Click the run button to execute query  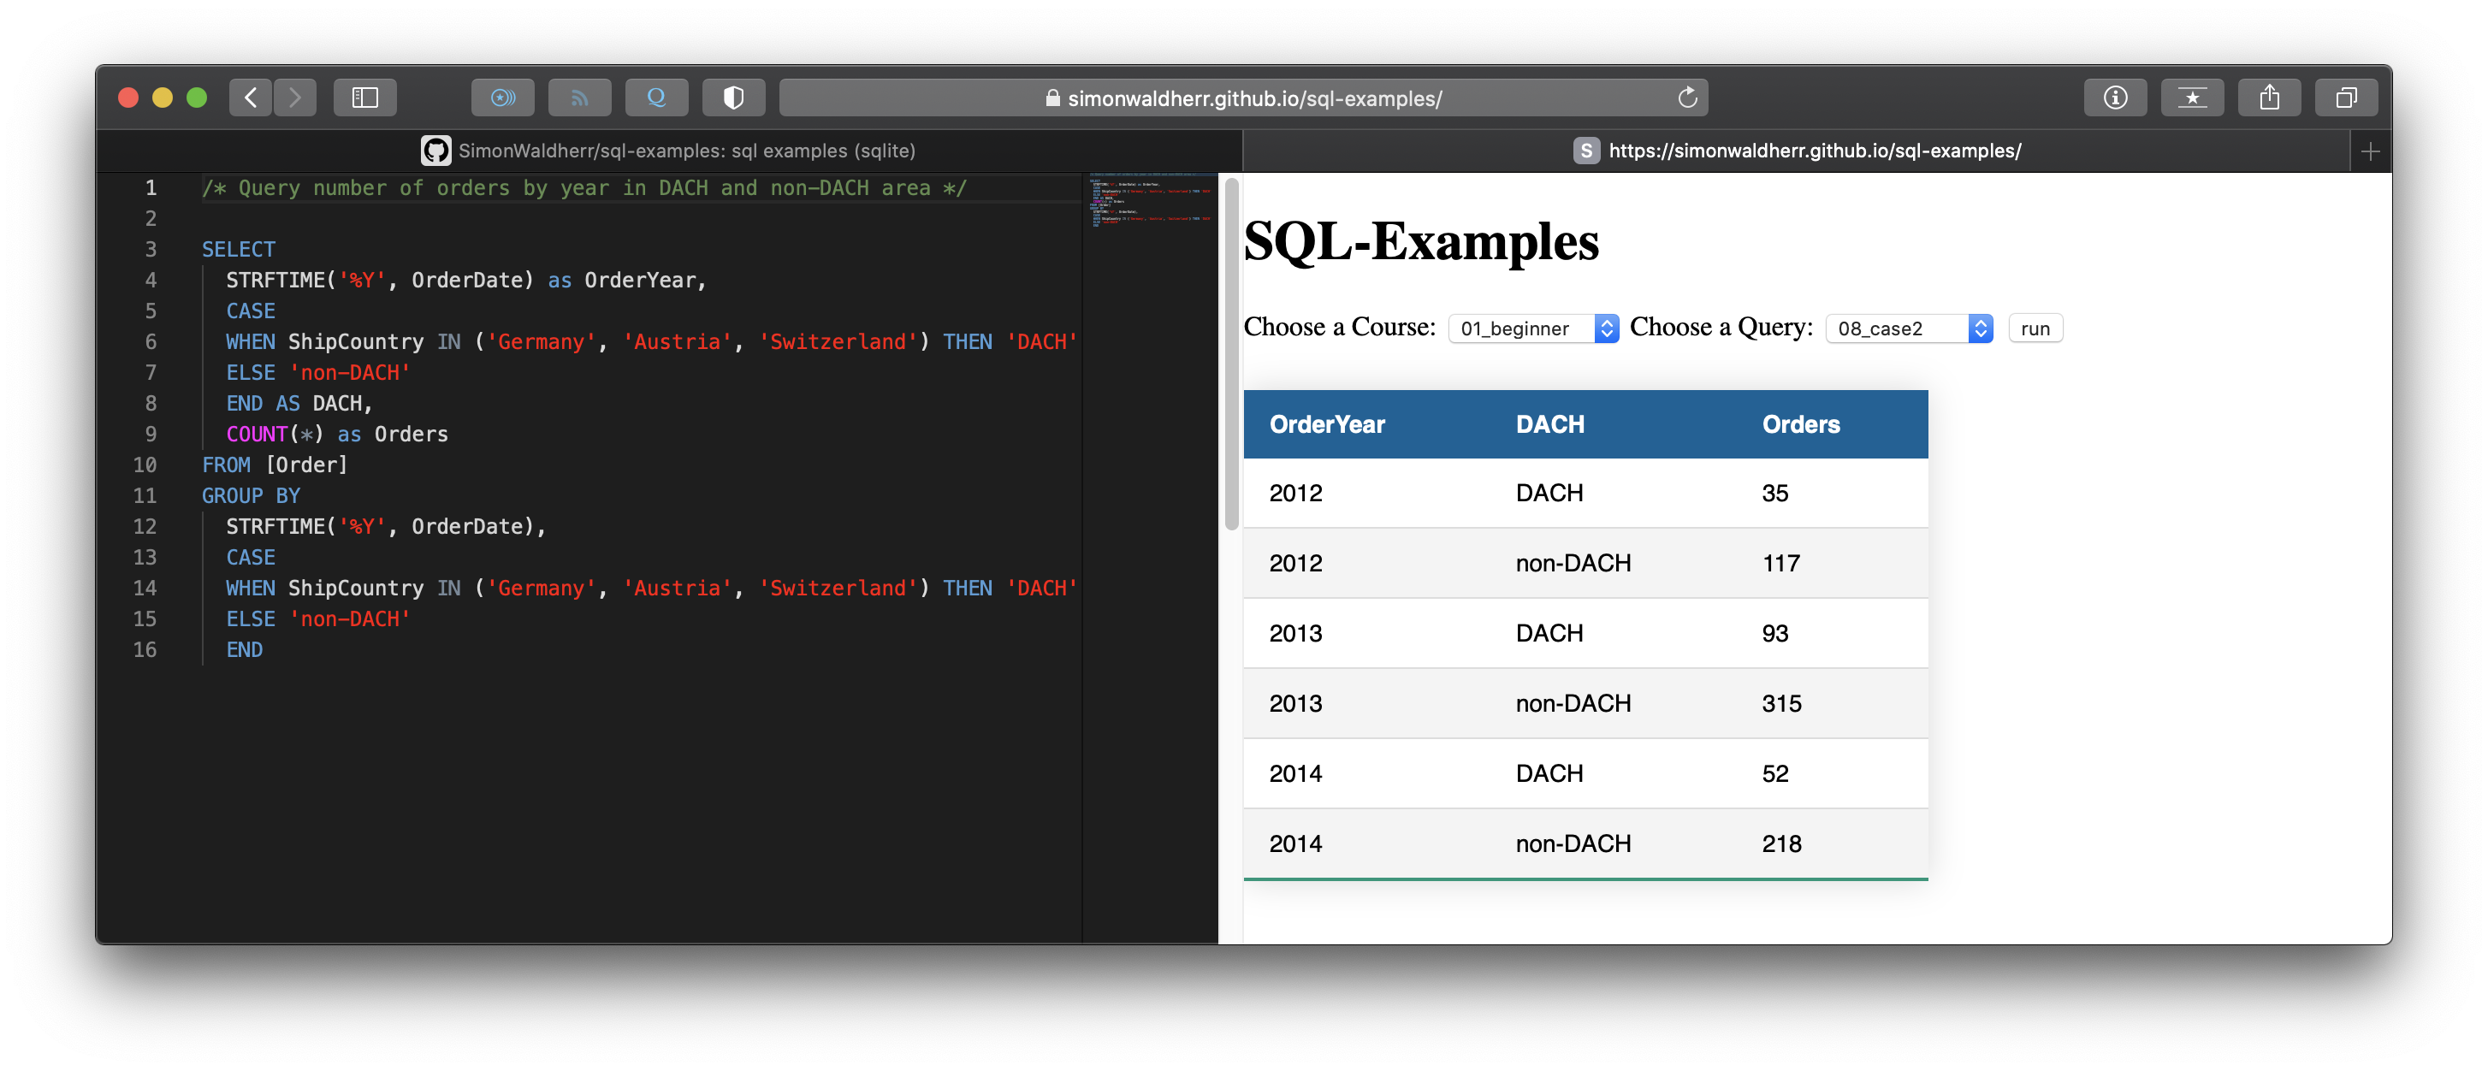[x=2035, y=328]
